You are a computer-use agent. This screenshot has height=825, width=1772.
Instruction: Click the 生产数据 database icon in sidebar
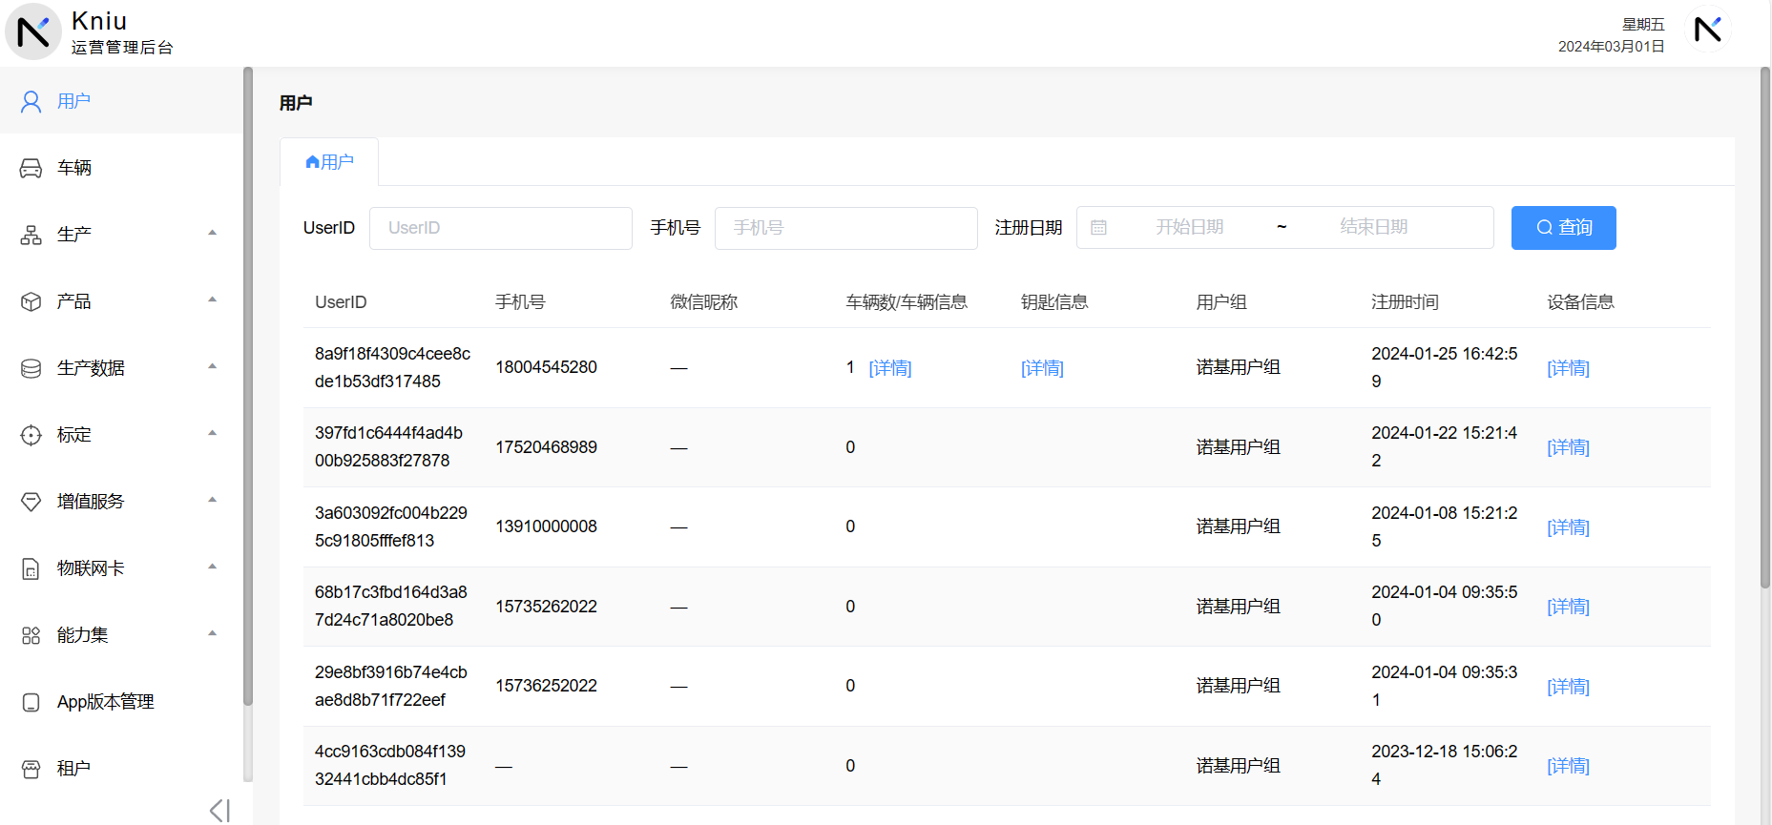click(31, 368)
